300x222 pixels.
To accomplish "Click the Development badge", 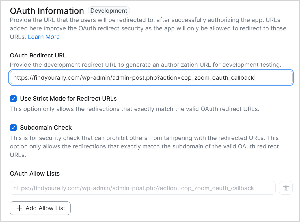I will (x=109, y=11).
